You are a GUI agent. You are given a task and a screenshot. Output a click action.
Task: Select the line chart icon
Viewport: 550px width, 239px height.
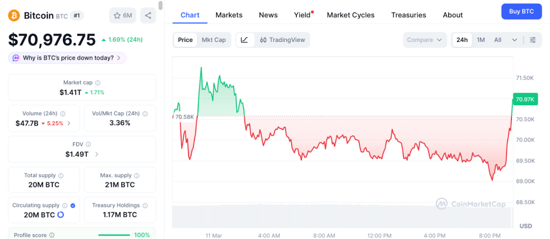(x=244, y=40)
